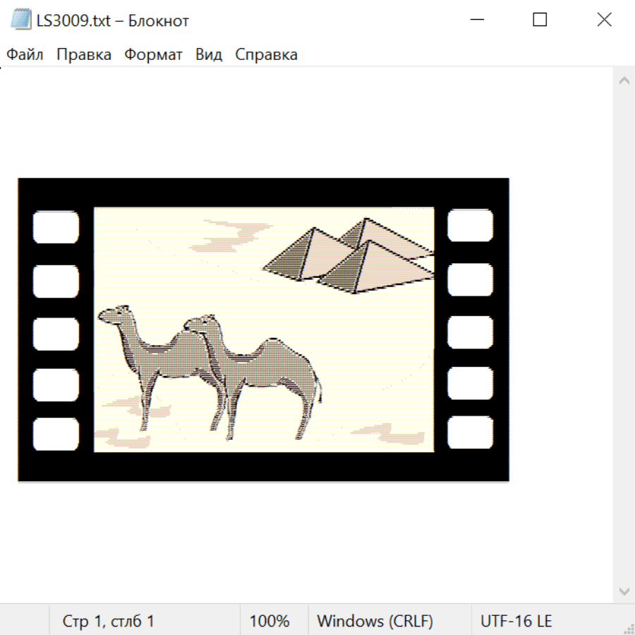Close the LS3009.txt Notepad window
The image size is (635, 635).
604,20
